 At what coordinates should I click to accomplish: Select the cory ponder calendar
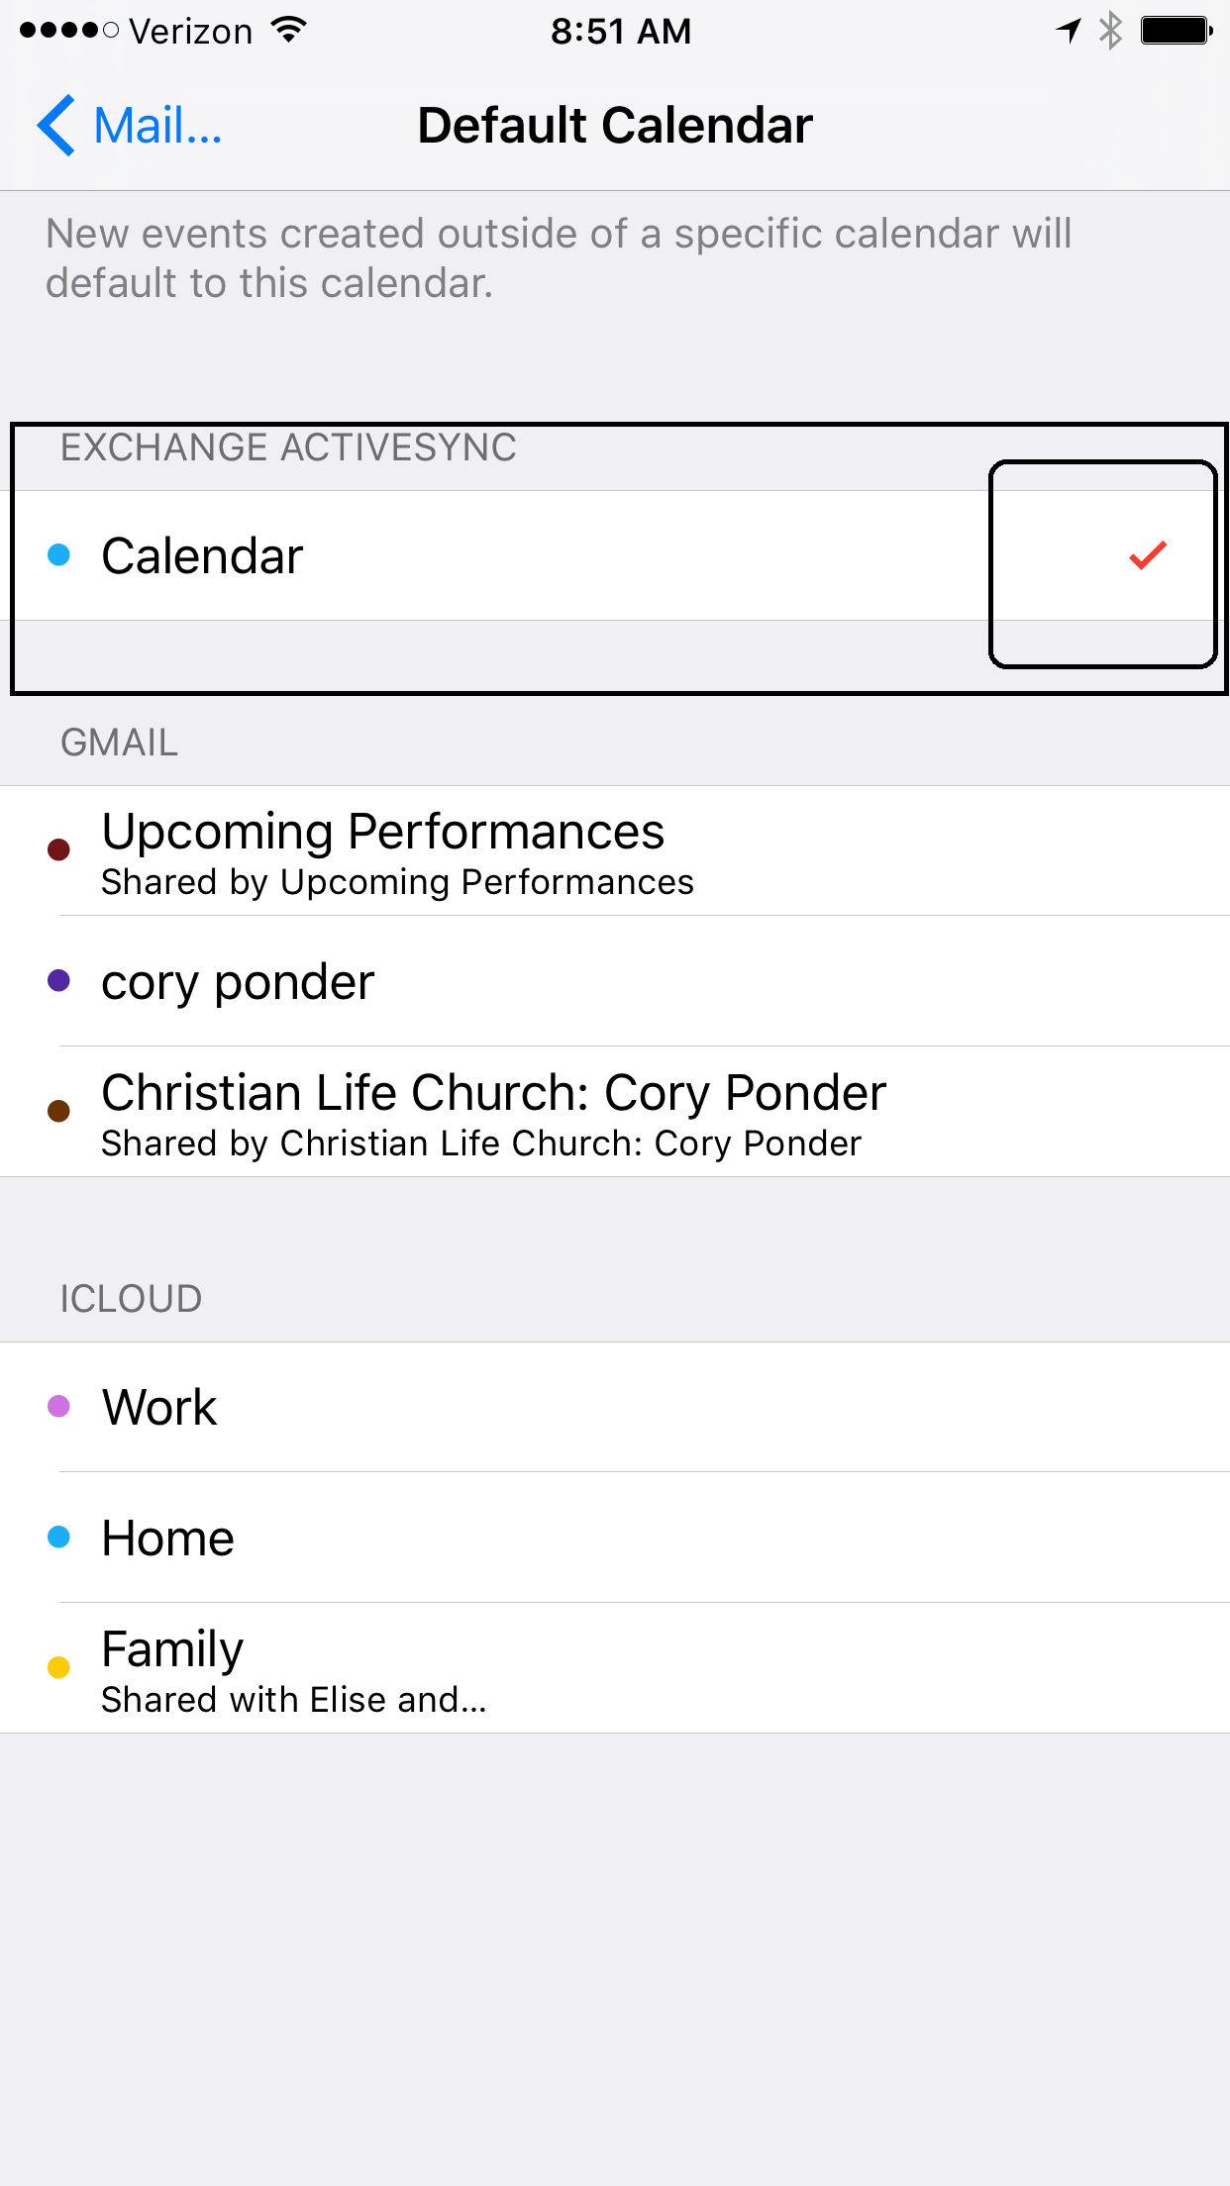point(495,981)
